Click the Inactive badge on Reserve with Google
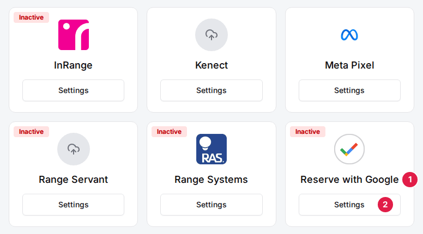 click(x=307, y=132)
